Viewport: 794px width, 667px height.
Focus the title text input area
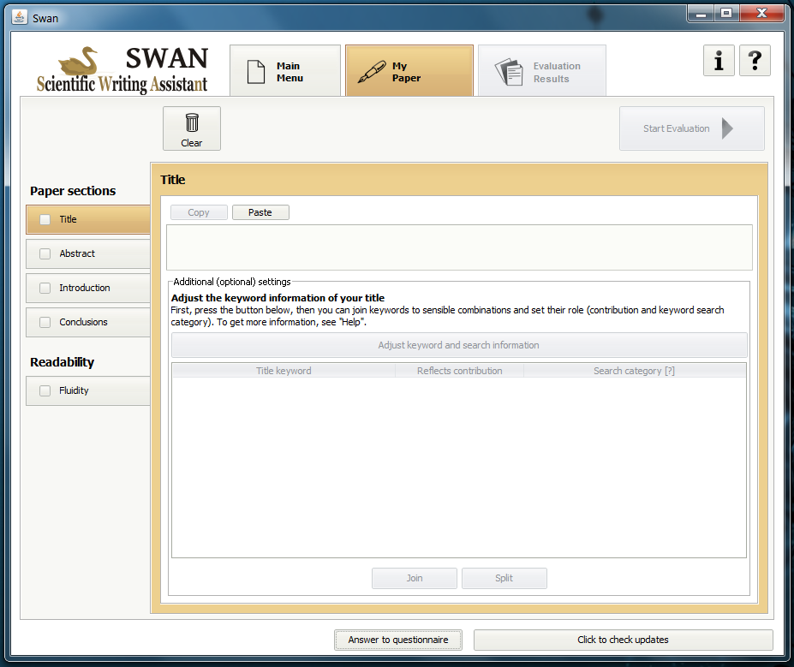(x=459, y=247)
